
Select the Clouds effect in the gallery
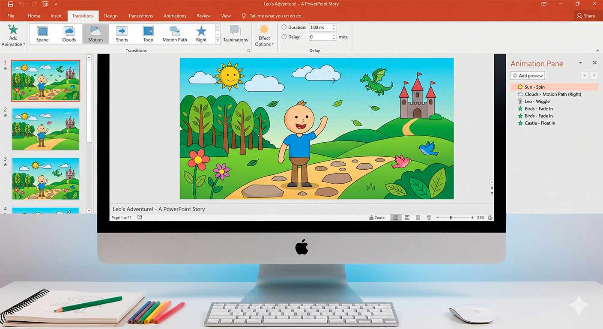69,34
